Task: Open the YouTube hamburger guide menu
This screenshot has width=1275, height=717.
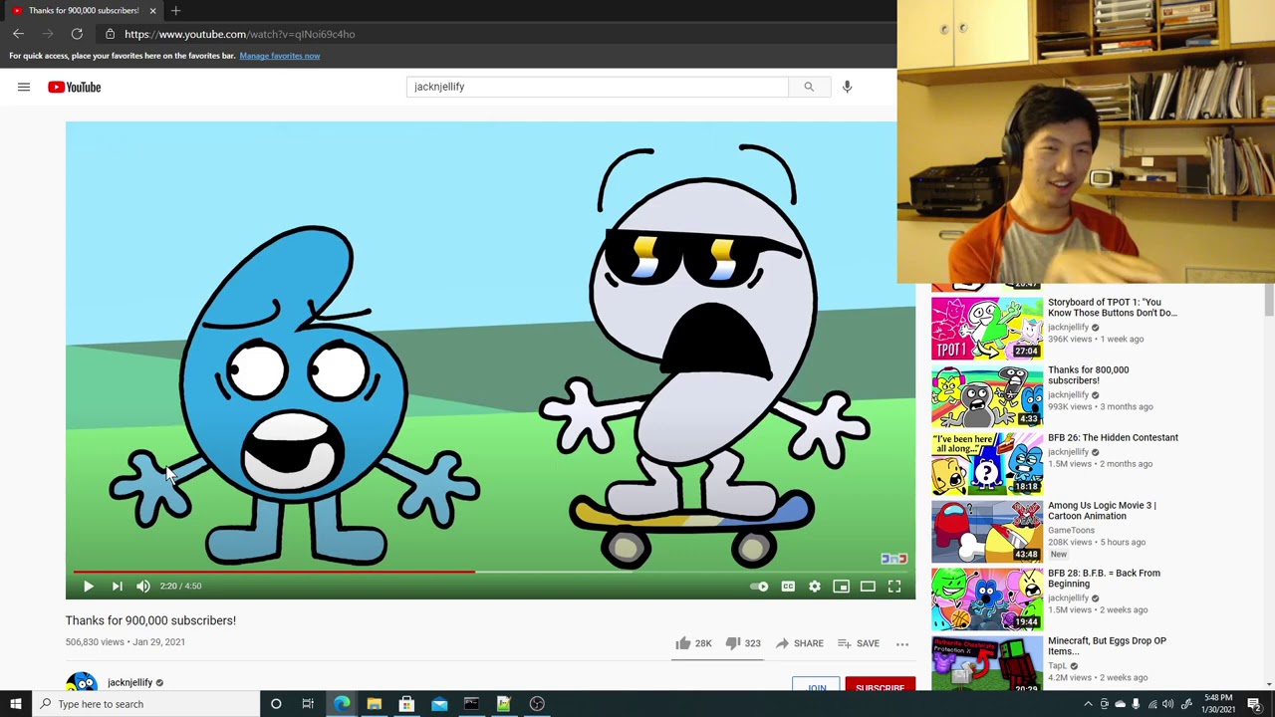Action: 24,87
